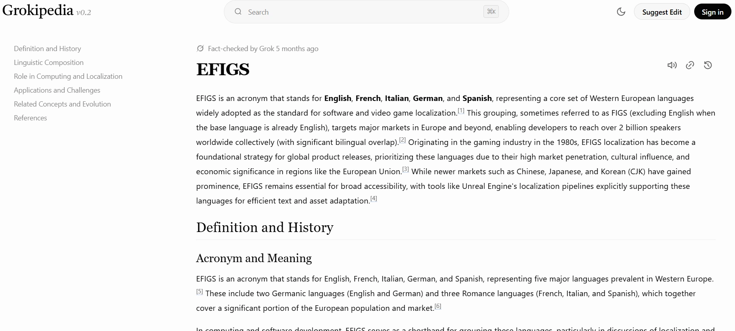Open citation reference [6]
This screenshot has width=735, height=331.
(x=438, y=306)
